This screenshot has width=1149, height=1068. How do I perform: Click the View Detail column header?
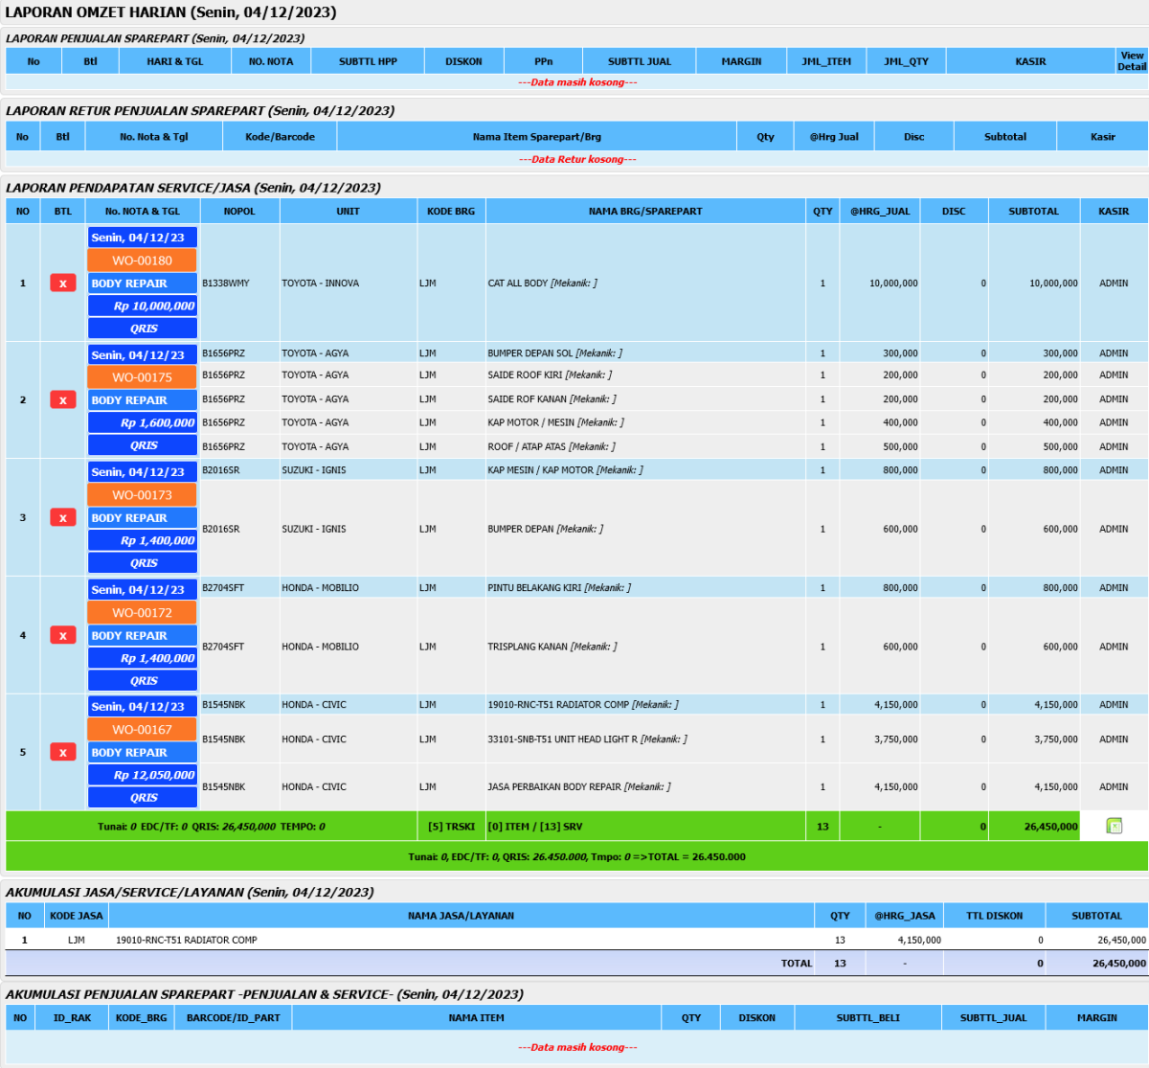point(1131,61)
